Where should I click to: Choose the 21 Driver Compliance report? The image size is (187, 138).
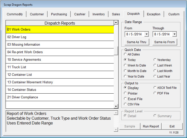[60, 97]
